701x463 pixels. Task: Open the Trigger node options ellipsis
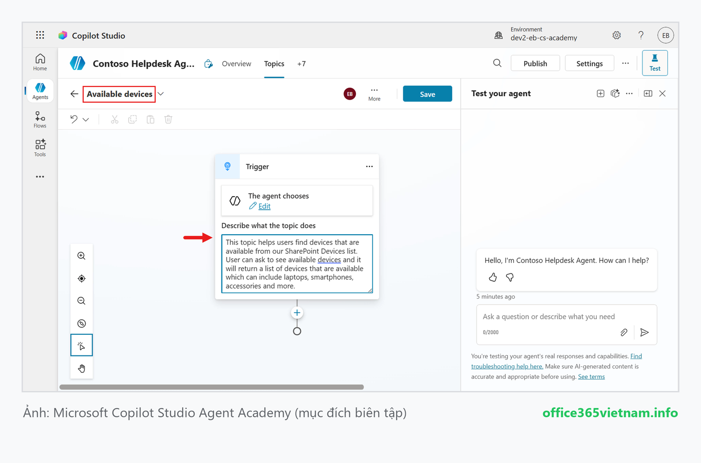370,166
